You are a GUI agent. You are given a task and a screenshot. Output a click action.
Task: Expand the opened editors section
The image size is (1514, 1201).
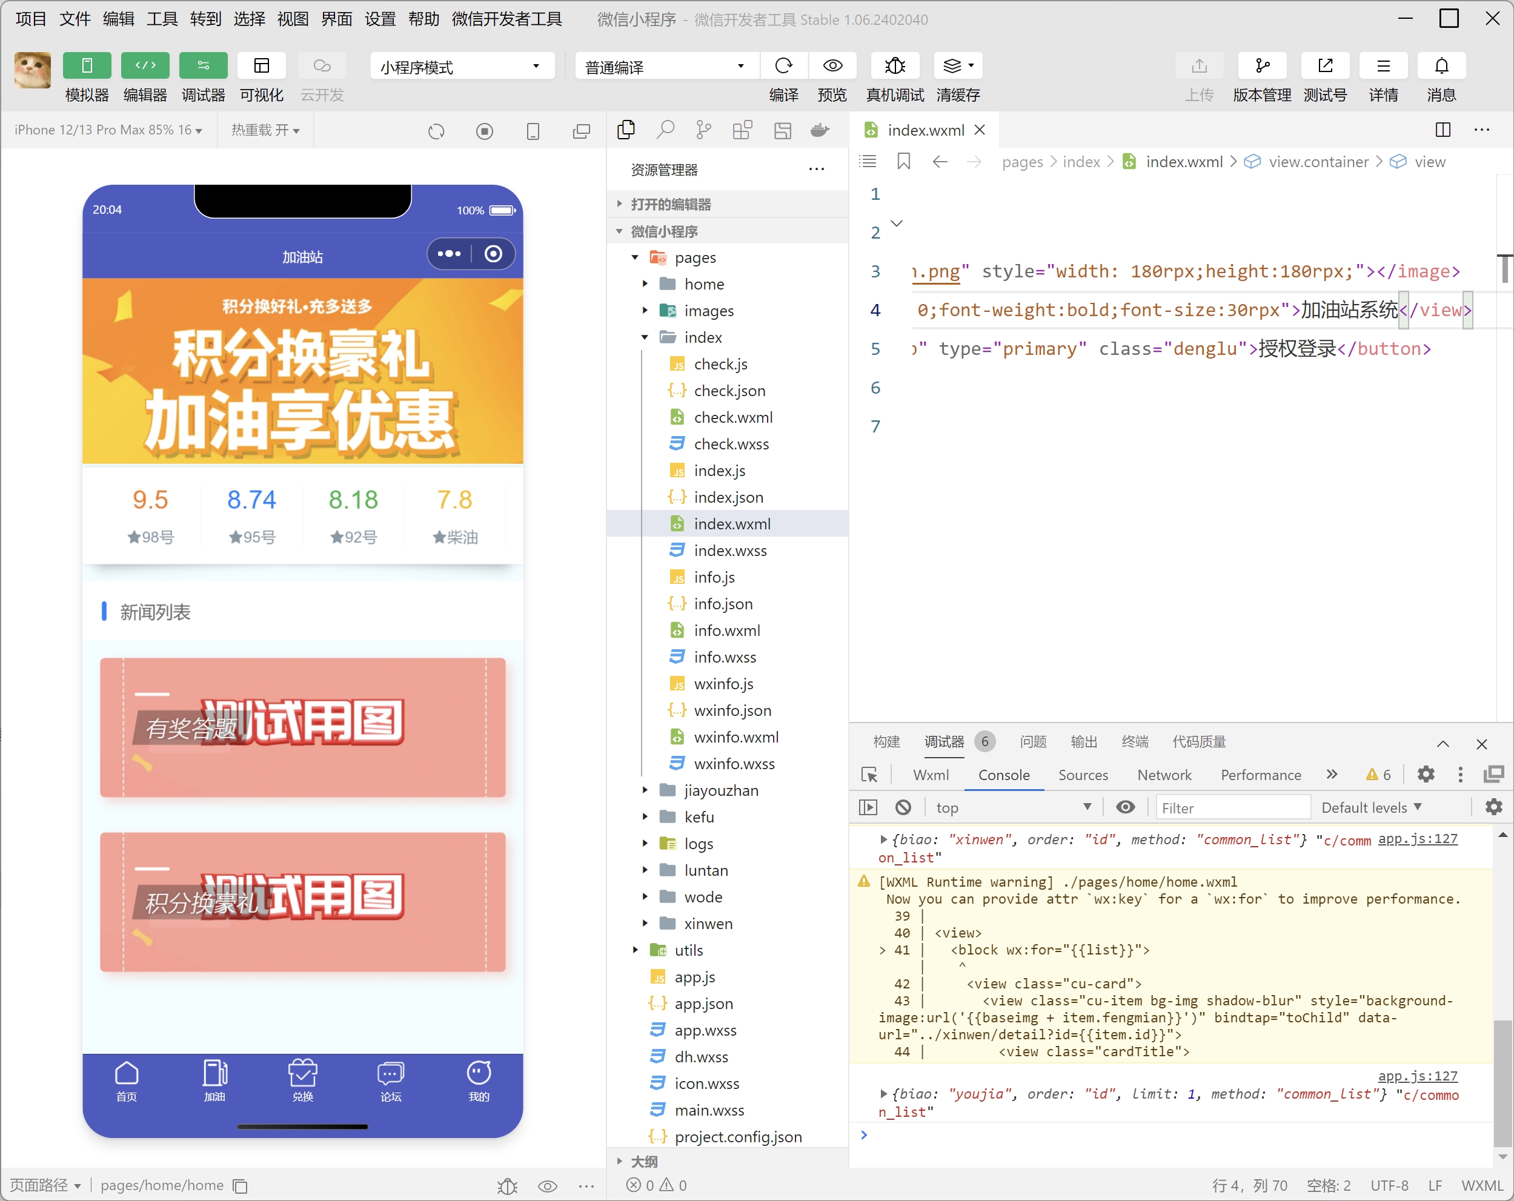pyautogui.click(x=728, y=204)
